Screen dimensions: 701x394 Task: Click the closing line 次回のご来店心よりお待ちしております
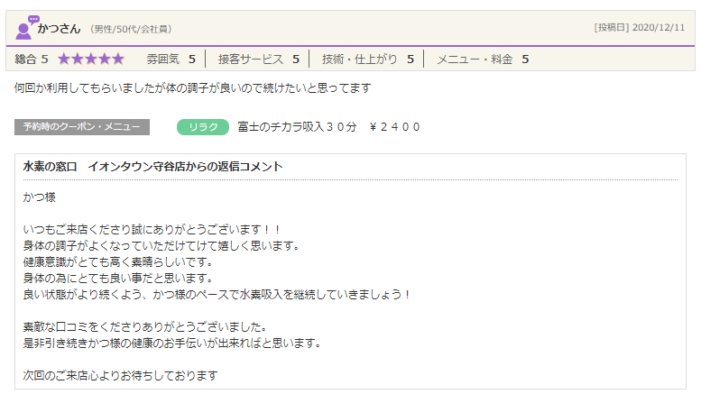pyautogui.click(x=120, y=375)
